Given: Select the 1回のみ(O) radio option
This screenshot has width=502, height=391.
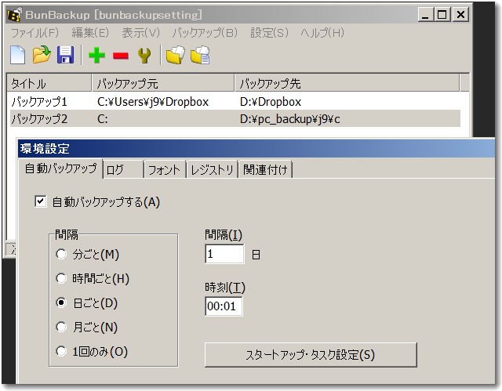Looking at the screenshot, I should (62, 352).
